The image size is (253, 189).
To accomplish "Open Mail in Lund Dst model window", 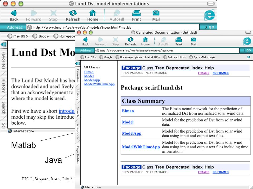I will click(156, 15).
